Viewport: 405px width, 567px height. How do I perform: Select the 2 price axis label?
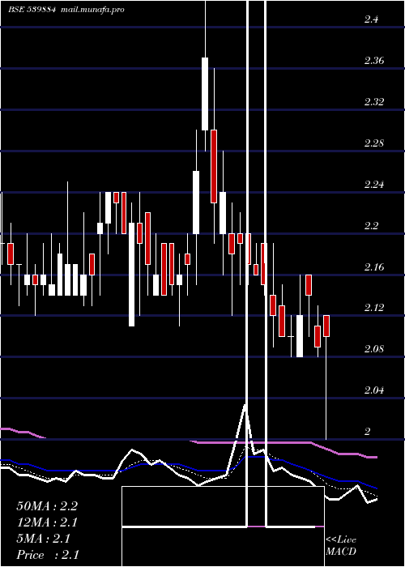click(368, 432)
